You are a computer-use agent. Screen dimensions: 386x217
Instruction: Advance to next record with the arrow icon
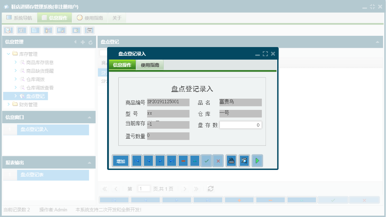pos(160,160)
